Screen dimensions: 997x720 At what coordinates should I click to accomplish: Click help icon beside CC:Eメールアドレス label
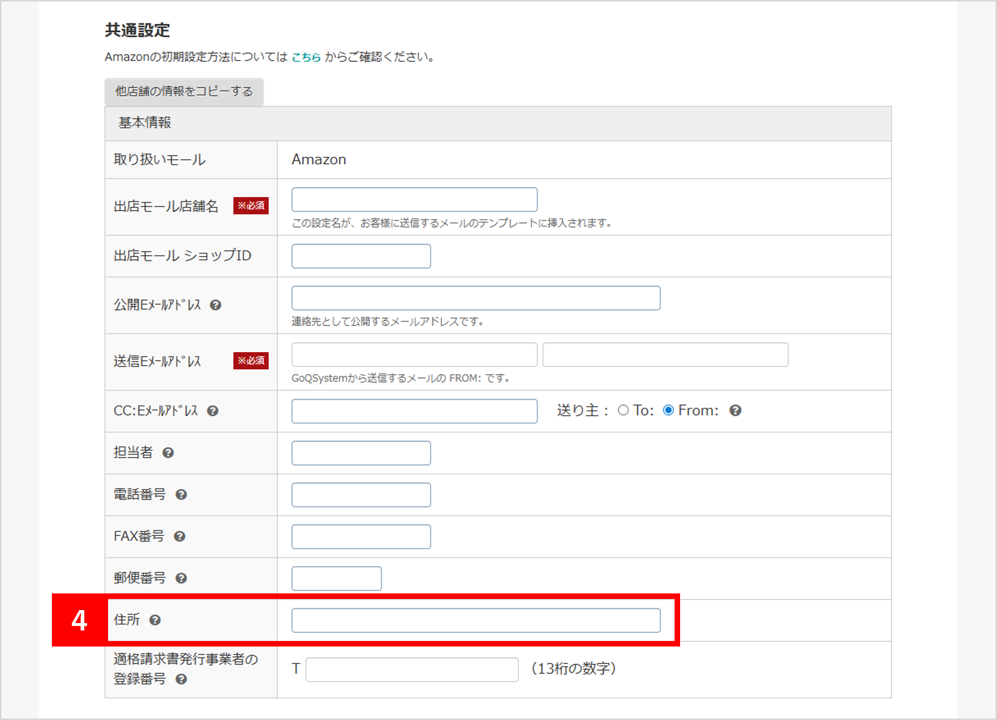212,411
